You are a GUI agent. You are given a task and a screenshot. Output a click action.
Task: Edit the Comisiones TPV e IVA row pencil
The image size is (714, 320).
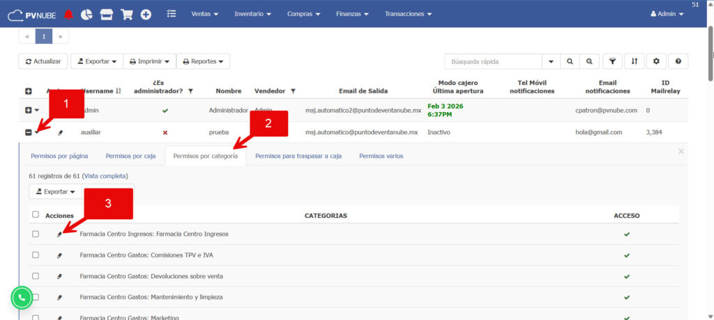pos(59,255)
